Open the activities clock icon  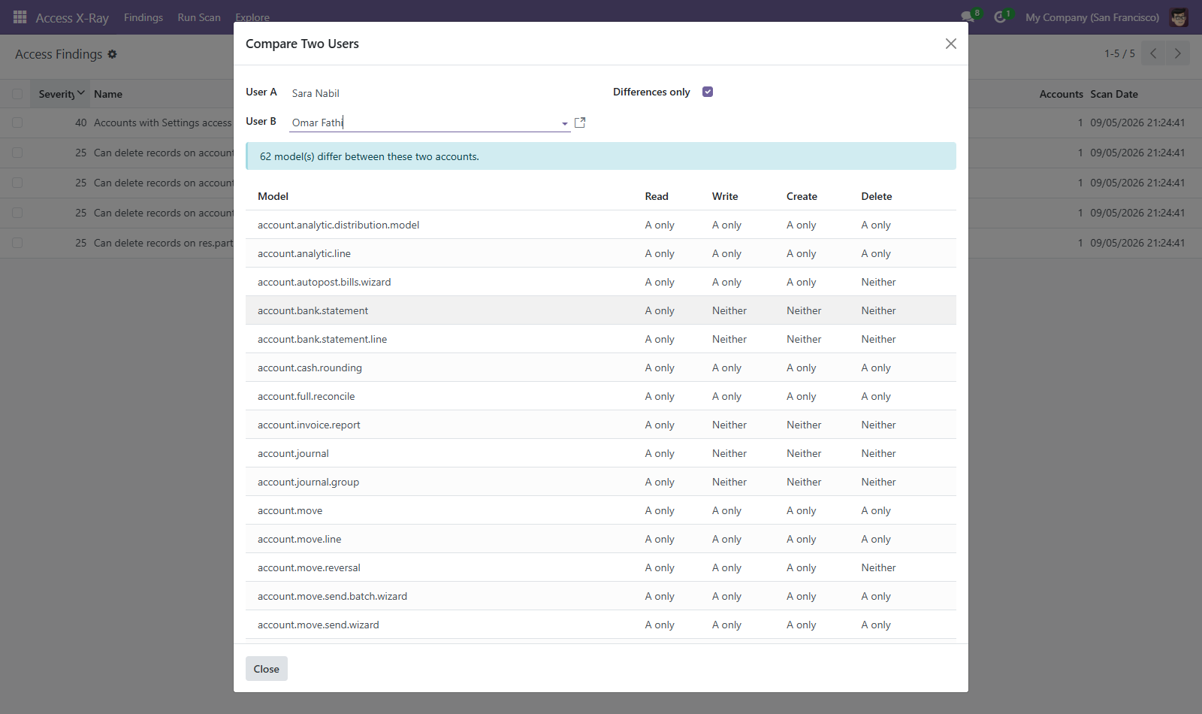pyautogui.click(x=1000, y=17)
